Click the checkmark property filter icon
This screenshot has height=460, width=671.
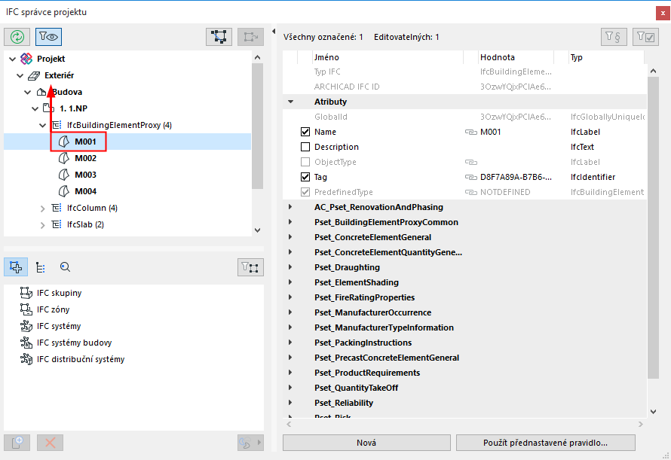[645, 36]
